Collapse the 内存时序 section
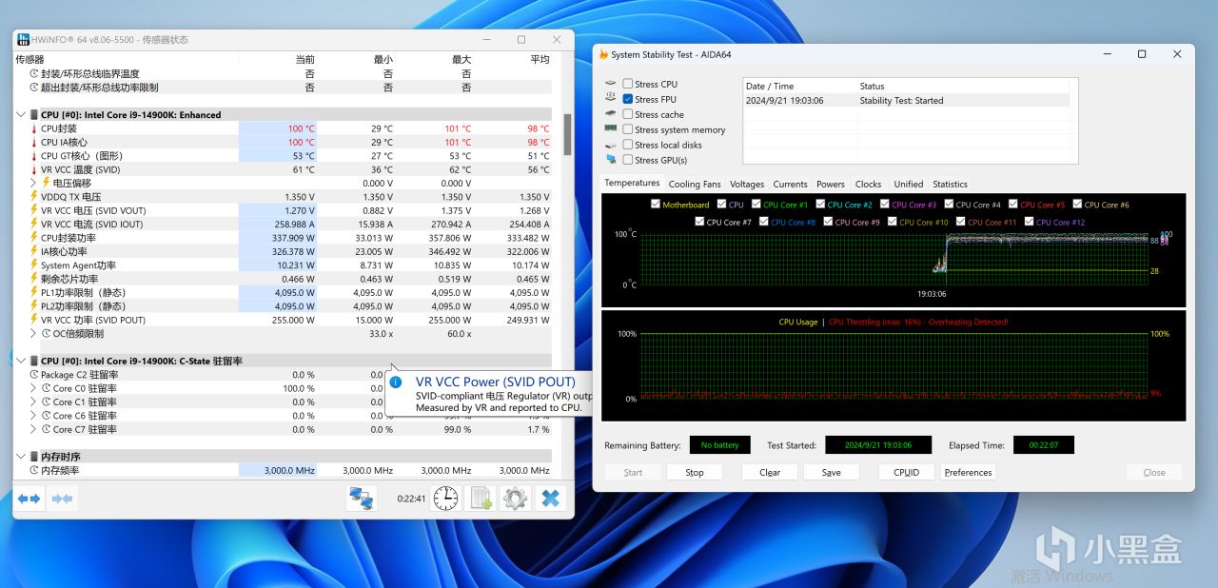The width and height of the screenshot is (1218, 588). pyautogui.click(x=21, y=458)
